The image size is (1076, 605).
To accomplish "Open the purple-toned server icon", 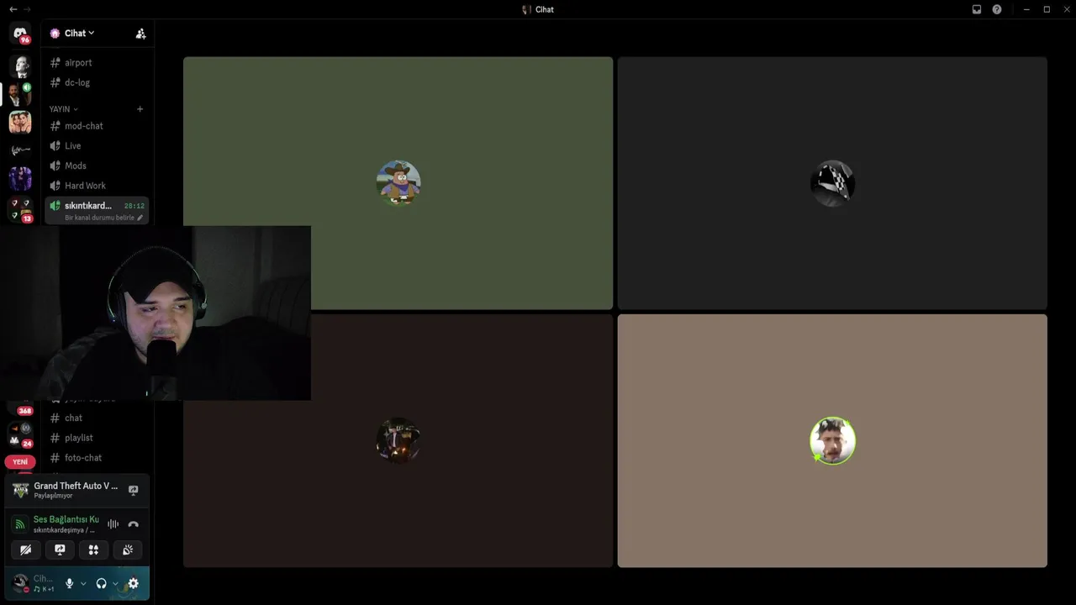I will pos(20,179).
